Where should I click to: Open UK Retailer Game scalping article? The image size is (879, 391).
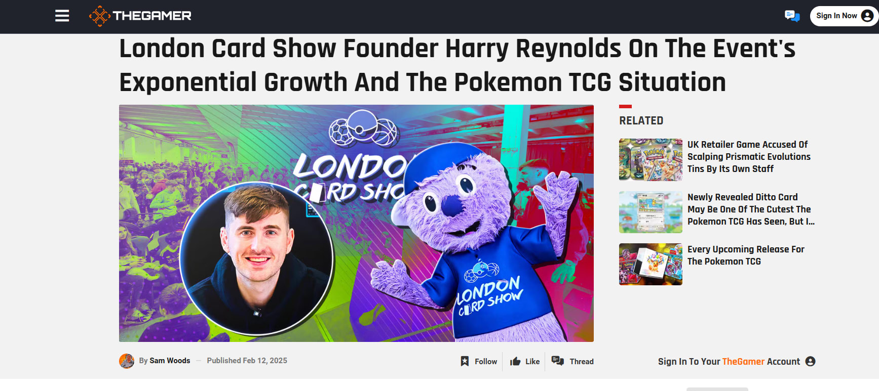click(749, 157)
